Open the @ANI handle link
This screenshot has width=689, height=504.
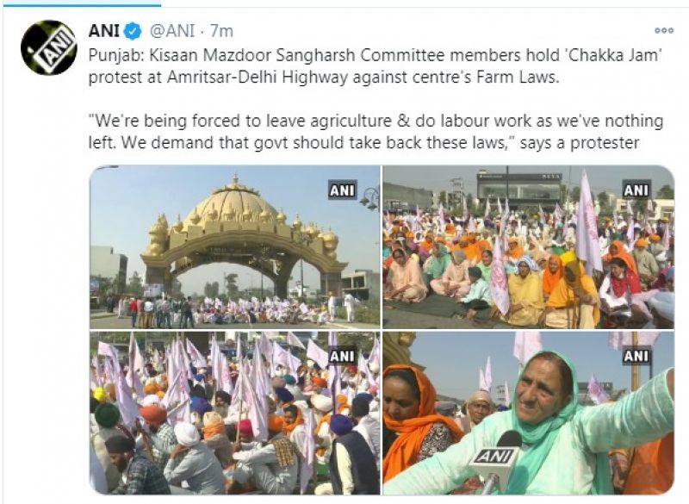coord(172,31)
